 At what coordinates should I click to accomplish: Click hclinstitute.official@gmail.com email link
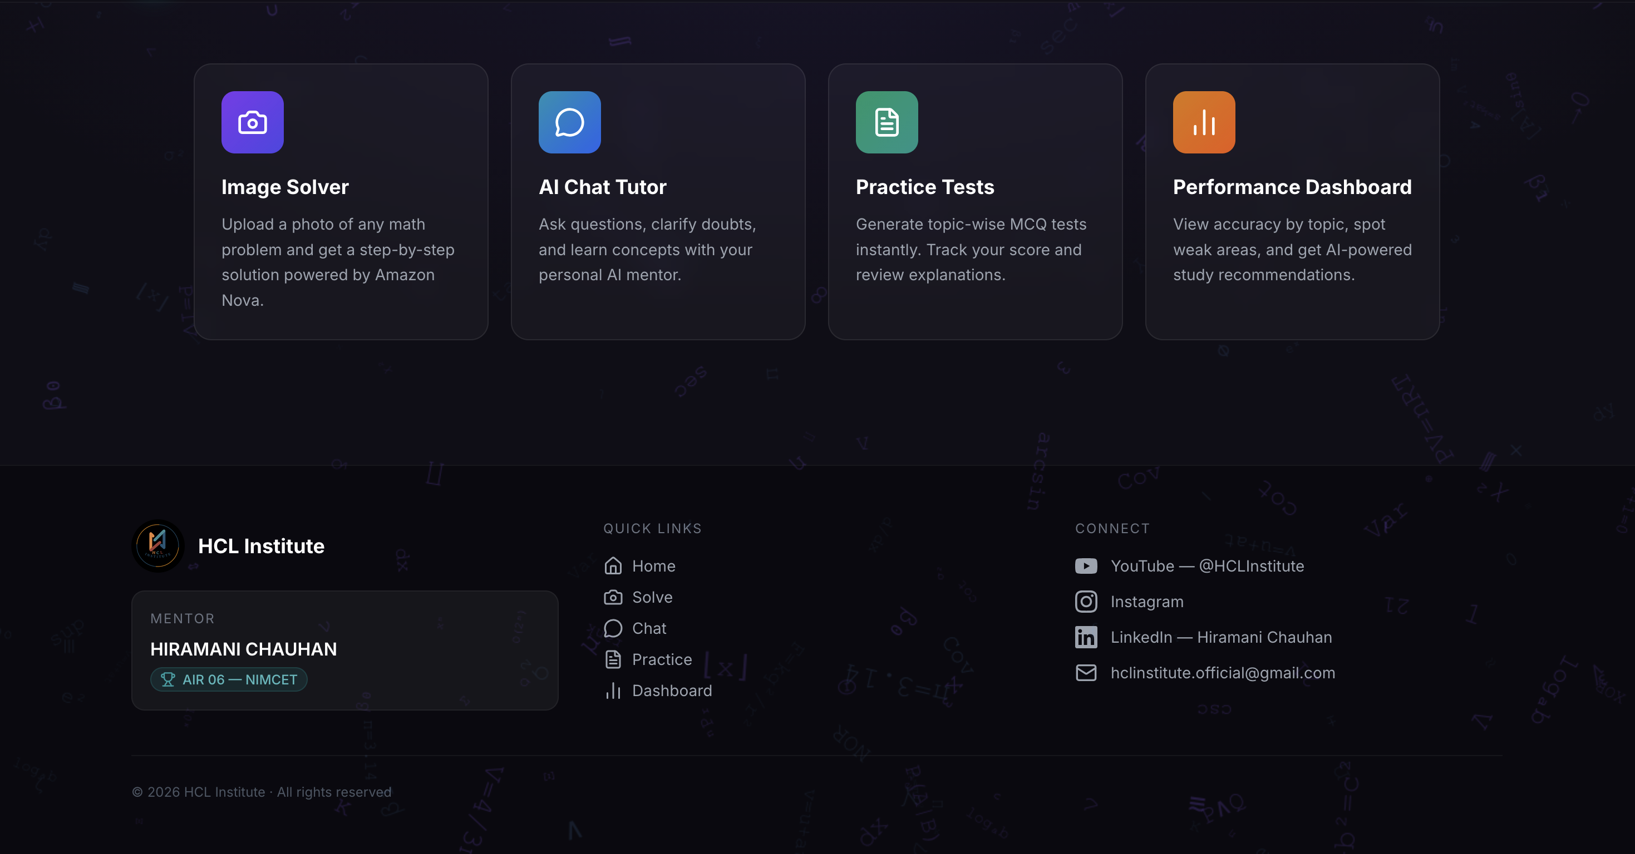click(x=1223, y=672)
